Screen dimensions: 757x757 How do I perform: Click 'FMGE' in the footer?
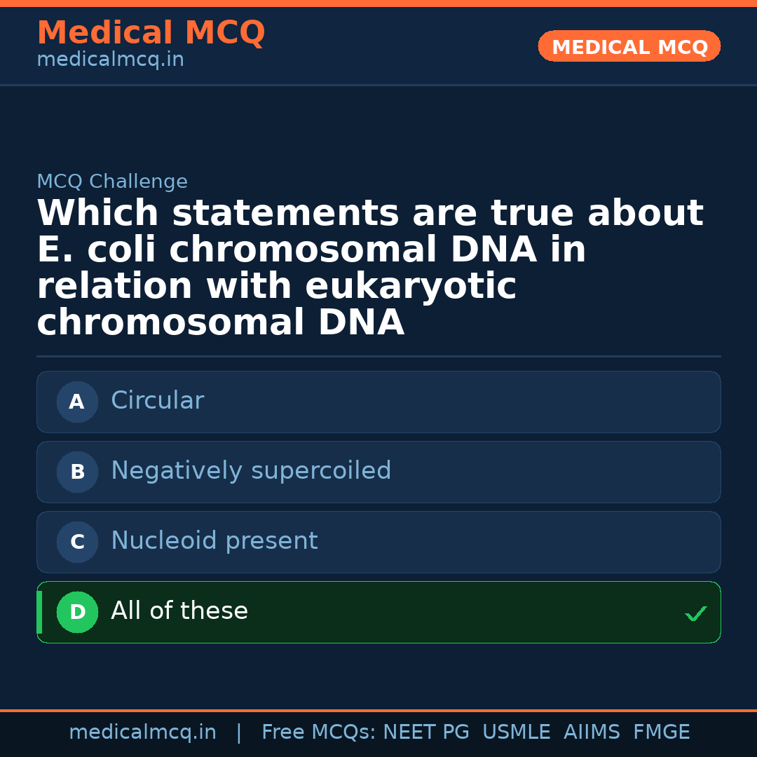(x=661, y=732)
